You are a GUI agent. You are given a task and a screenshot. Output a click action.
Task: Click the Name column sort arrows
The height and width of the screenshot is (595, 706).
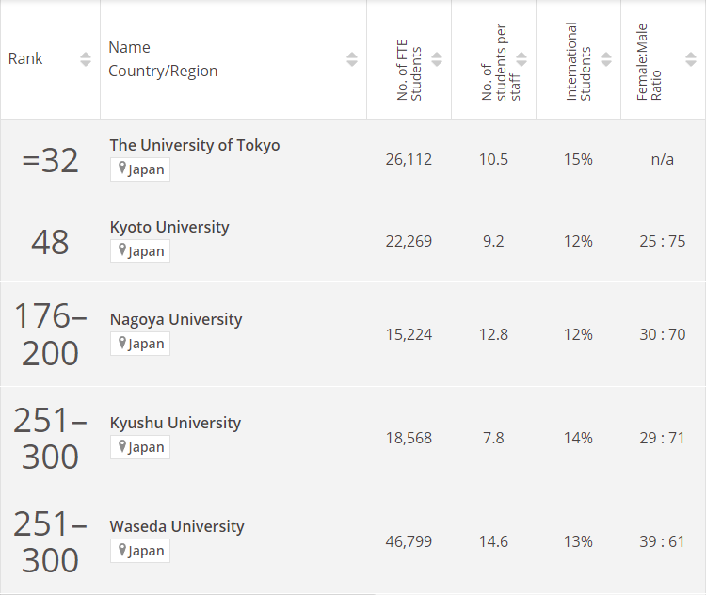pos(352,59)
